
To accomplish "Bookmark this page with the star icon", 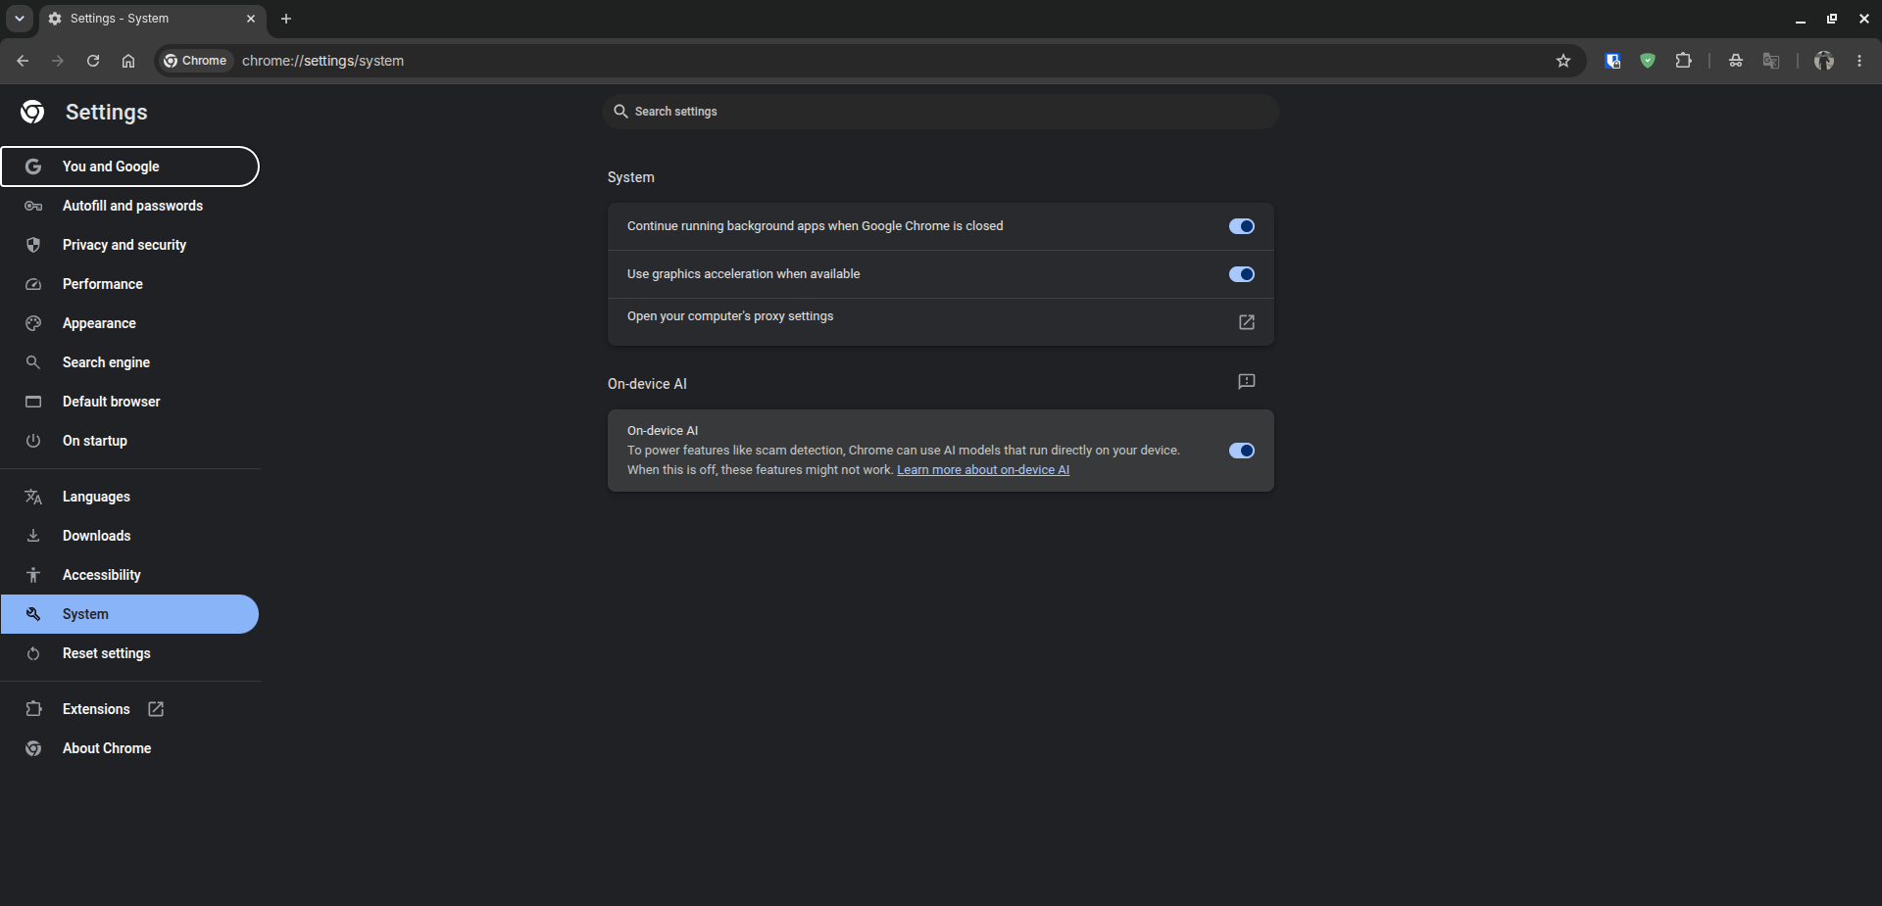I will click(x=1563, y=61).
